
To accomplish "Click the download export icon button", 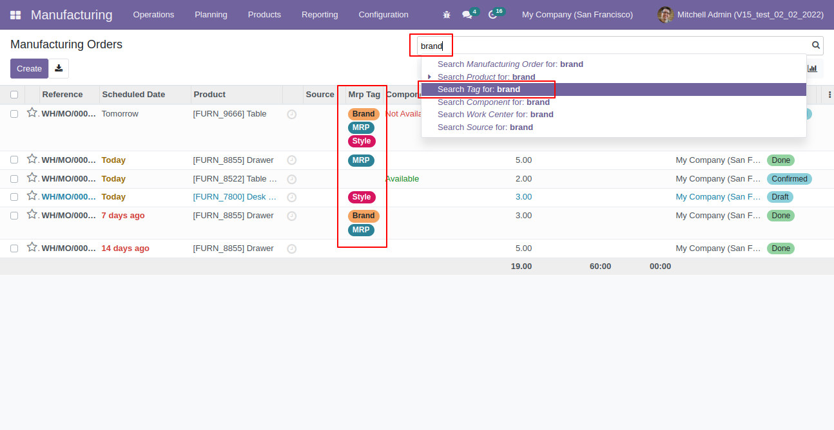I will [x=59, y=68].
